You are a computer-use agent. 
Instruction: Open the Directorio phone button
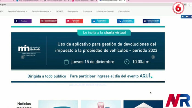coord(23,21)
